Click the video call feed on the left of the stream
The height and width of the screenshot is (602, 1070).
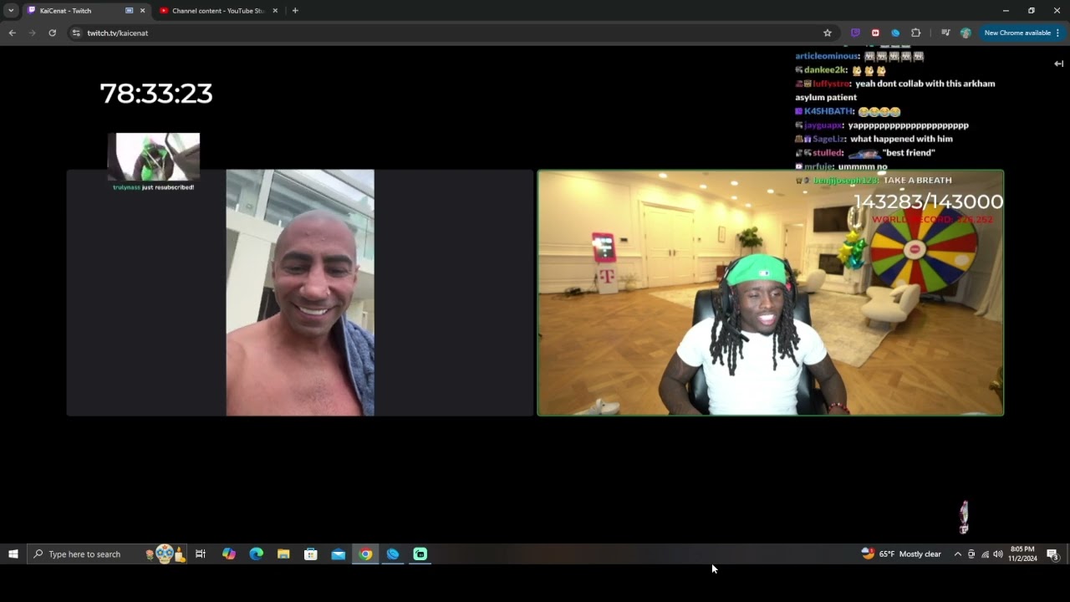pyautogui.click(x=300, y=293)
